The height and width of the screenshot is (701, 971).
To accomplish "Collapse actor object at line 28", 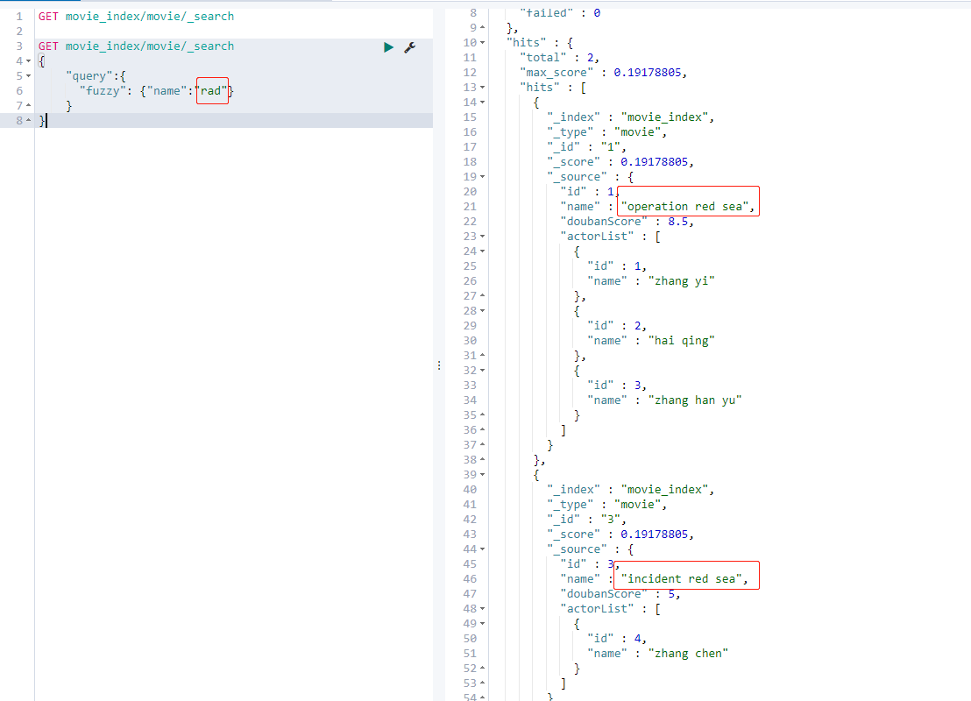I will click(482, 311).
